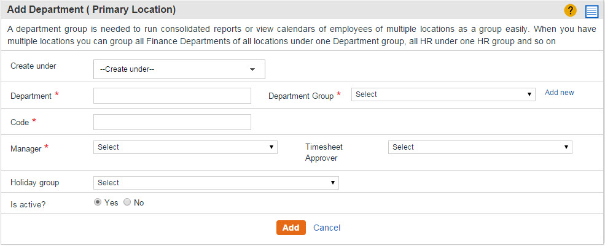Choose the No radio for Is active

[127, 202]
